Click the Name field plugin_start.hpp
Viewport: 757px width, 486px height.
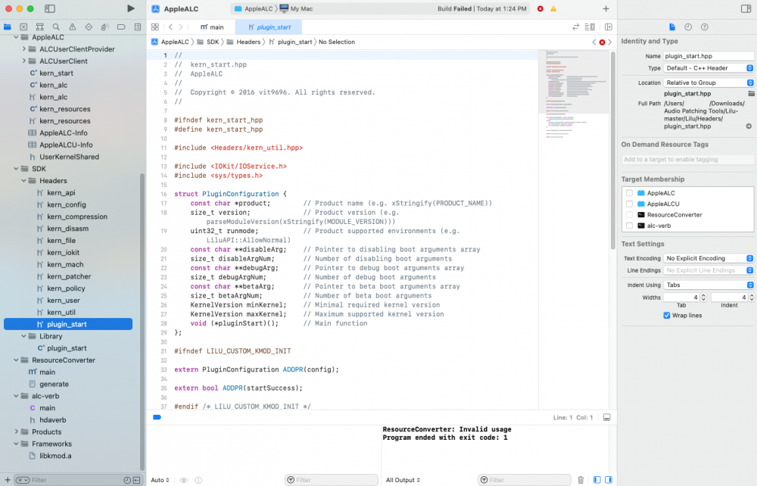tap(709, 56)
